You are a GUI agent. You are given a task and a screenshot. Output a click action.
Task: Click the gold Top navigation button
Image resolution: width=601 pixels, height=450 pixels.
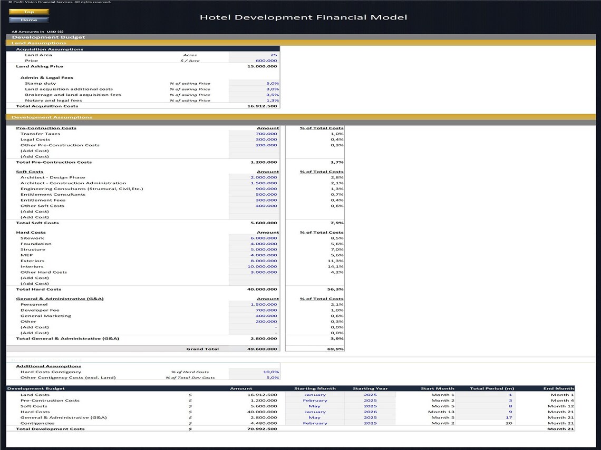29,12
